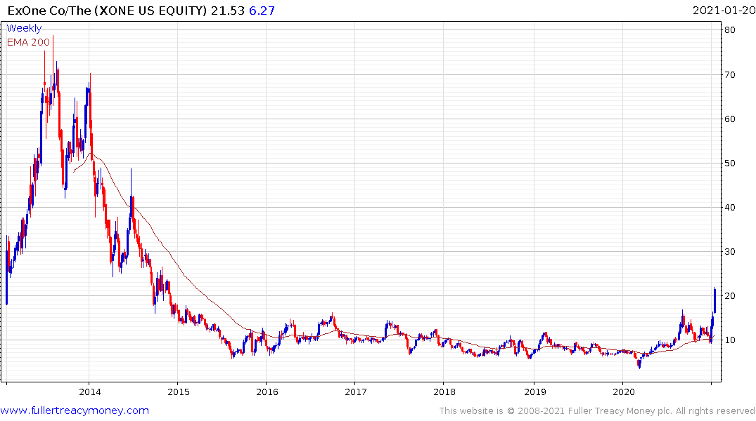Click the 'EMA 200' indicator label
This screenshot has width=756, height=421.
(x=28, y=42)
